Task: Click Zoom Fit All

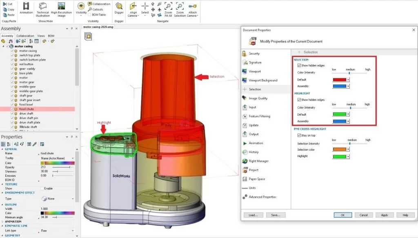Action: 168,9
